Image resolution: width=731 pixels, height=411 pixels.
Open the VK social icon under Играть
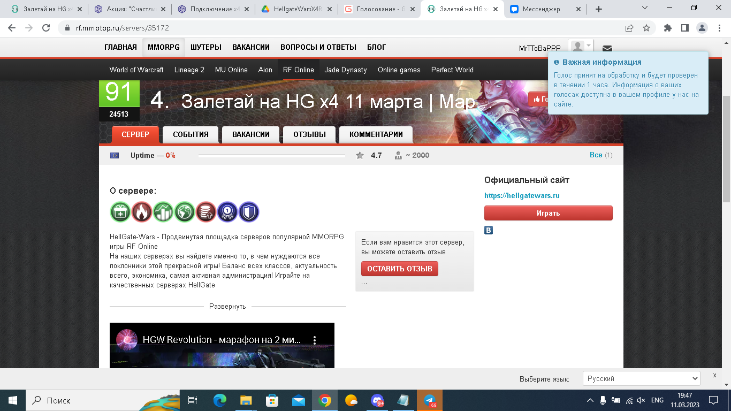(x=489, y=230)
